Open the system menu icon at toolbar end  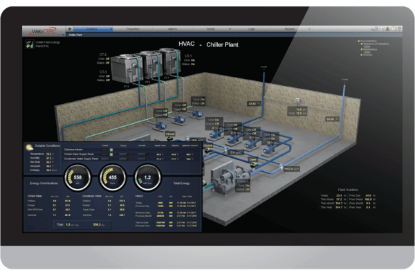[x=399, y=29]
